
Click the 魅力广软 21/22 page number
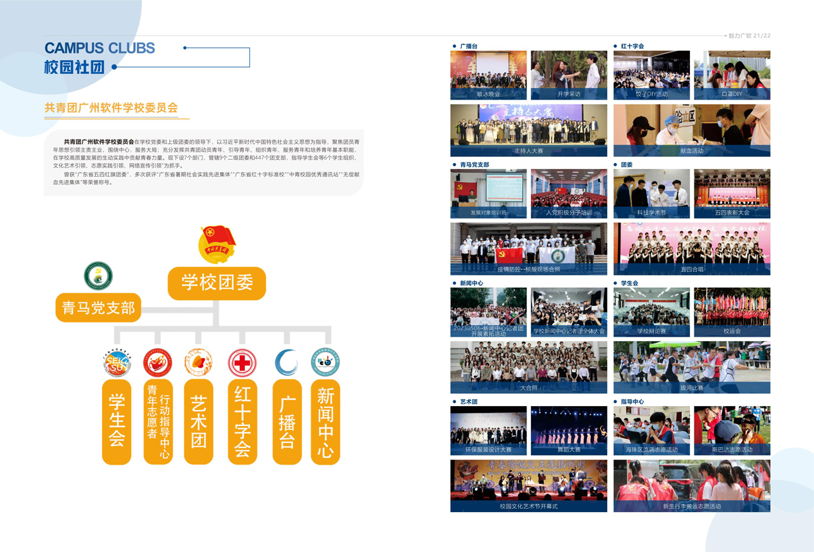point(749,36)
